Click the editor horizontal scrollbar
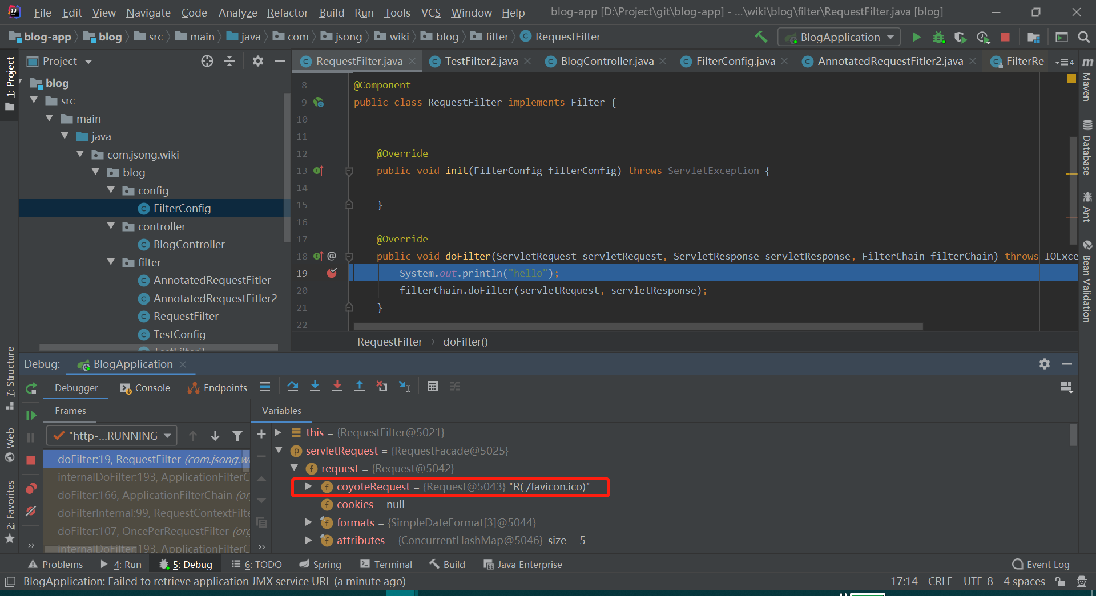 (x=638, y=327)
